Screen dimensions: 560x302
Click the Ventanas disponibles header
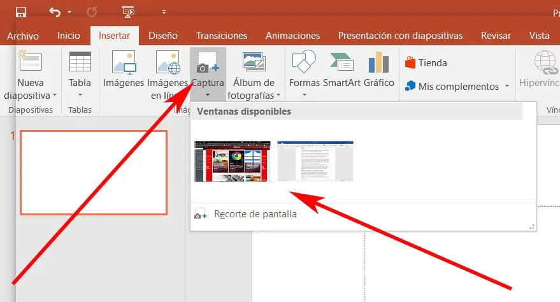357,111
